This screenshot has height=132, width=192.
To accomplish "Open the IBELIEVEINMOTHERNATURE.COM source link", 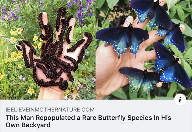I will point(50,109).
